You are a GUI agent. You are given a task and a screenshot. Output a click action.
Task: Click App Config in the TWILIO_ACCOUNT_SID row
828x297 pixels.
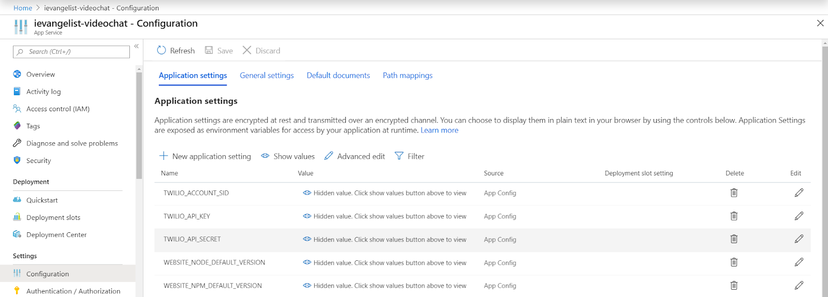click(x=500, y=193)
